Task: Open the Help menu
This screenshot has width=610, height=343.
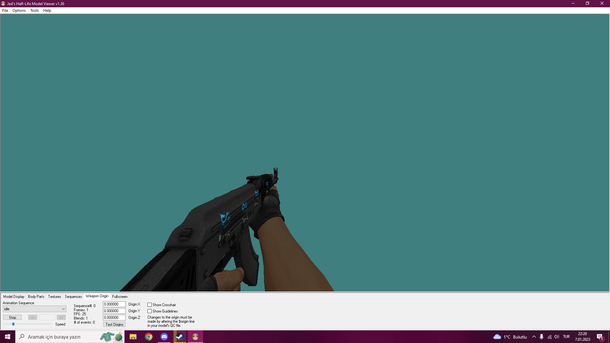Action: pos(47,10)
